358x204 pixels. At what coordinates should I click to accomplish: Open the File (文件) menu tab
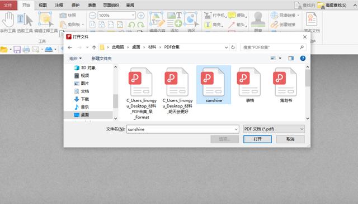8,5
